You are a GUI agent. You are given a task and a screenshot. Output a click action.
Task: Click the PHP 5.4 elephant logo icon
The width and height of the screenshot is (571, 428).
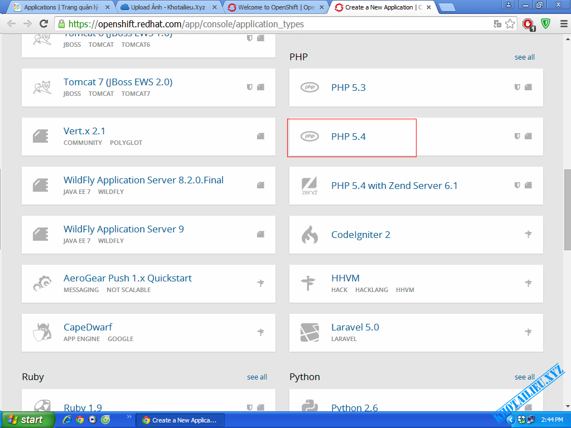(309, 137)
